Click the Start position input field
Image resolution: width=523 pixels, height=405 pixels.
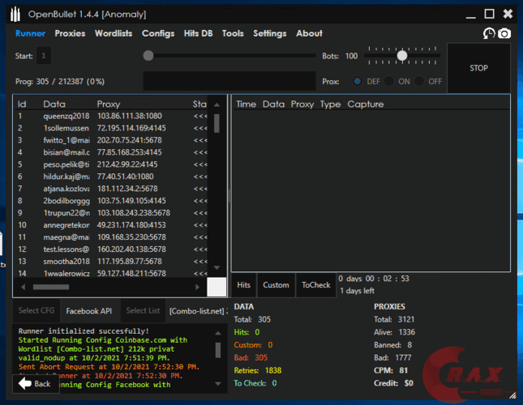click(43, 56)
